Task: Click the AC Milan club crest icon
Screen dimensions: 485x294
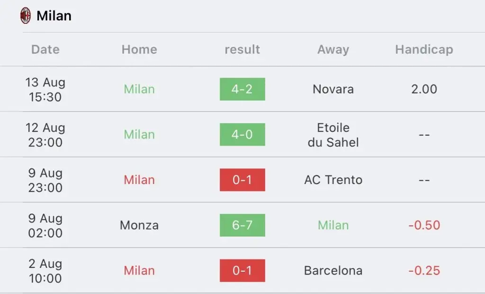Action: [26, 16]
